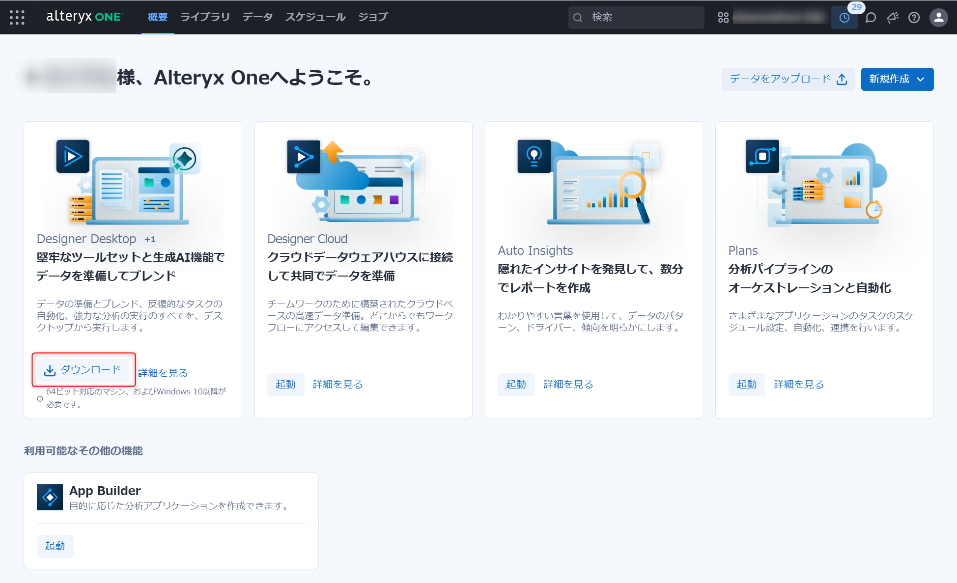
Task: Open 詳細を見る for Designer Cloud
Action: [338, 385]
